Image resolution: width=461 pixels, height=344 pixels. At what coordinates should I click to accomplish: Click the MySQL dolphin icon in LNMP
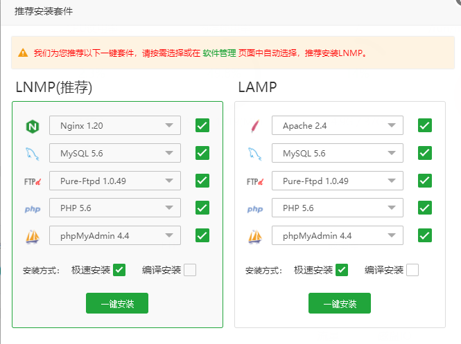pos(33,154)
